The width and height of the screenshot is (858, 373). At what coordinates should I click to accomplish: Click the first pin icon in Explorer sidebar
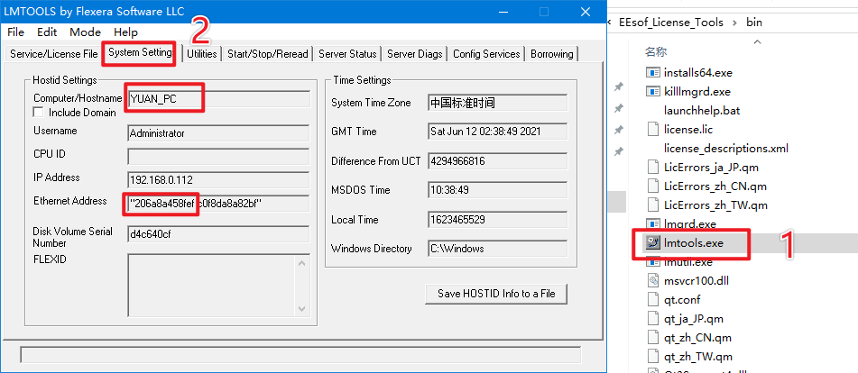618,86
